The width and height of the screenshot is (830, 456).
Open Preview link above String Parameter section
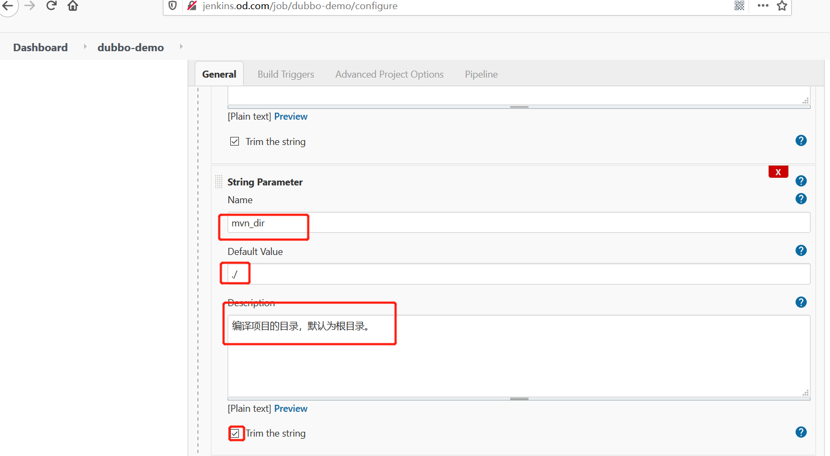coord(291,116)
